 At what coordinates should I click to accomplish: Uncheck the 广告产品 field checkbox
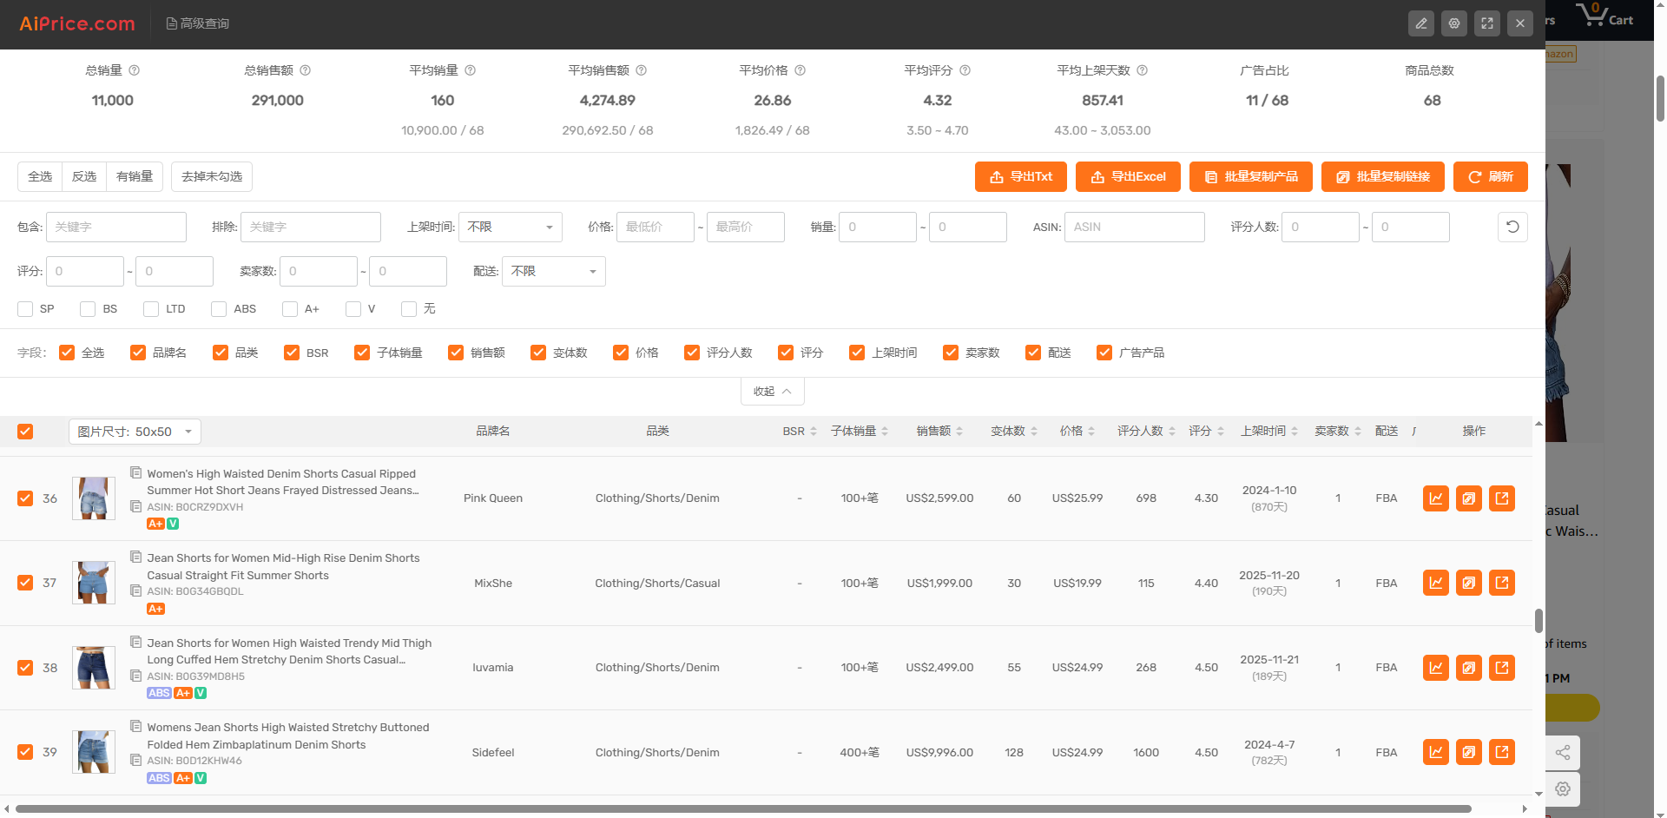[1104, 353]
